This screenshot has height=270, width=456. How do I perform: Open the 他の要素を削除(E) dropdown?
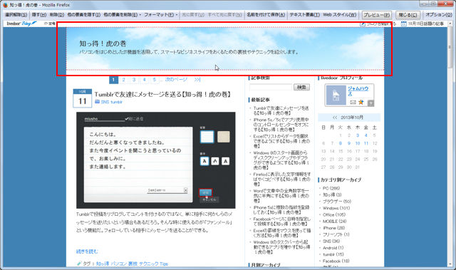click(122, 14)
